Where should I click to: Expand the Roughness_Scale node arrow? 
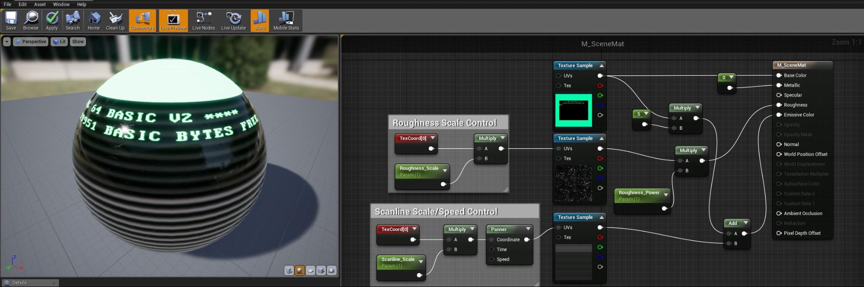[x=445, y=171]
